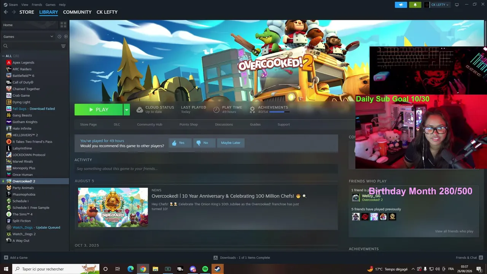Click the library search magnifier icon
The height and width of the screenshot is (274, 487).
coord(5,46)
